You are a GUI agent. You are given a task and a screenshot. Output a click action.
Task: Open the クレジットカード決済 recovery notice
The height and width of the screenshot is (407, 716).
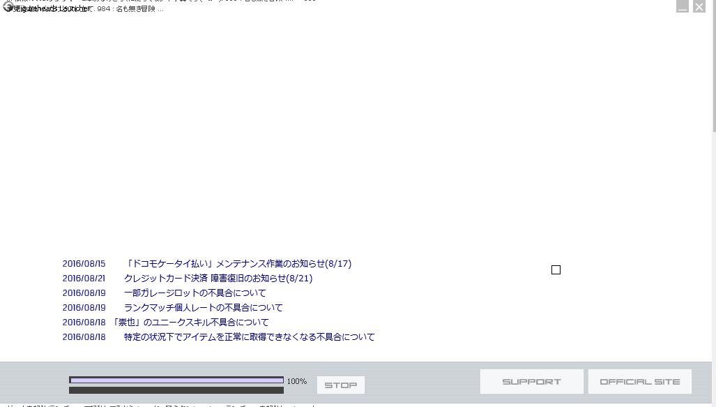pos(218,279)
